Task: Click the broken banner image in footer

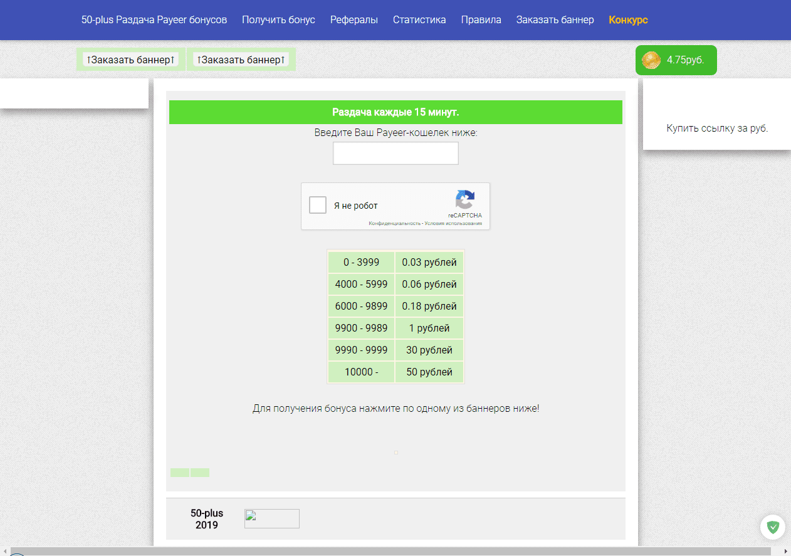Action: point(271,518)
